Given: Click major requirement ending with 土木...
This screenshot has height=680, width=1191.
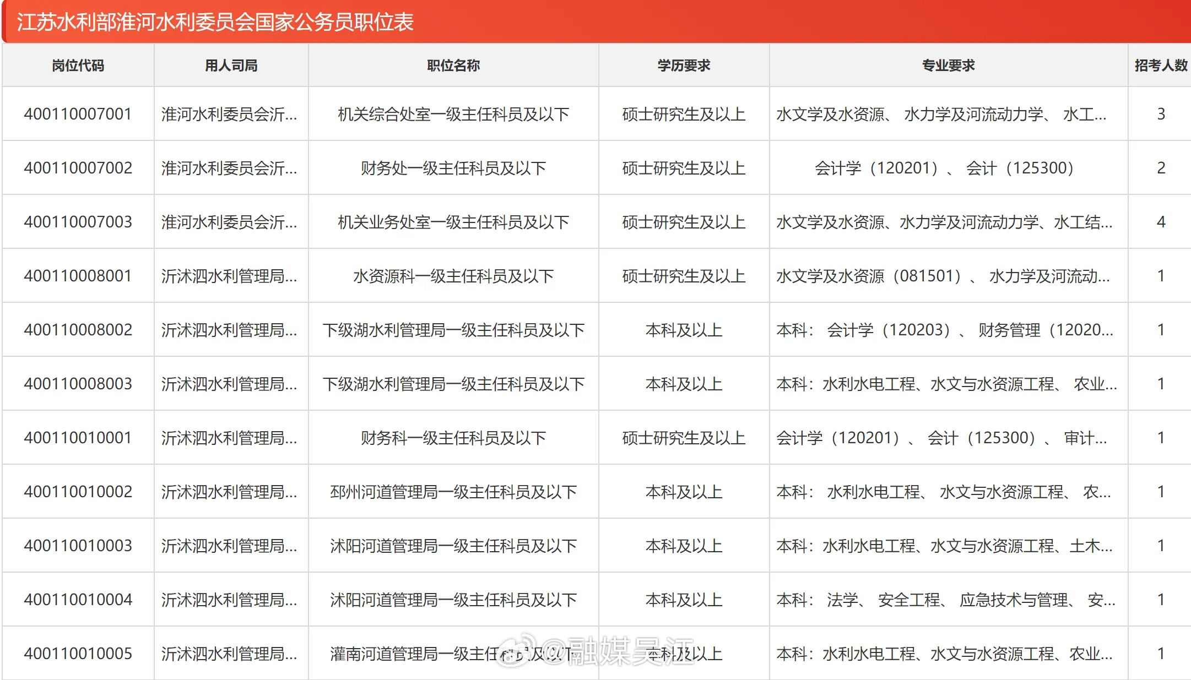Looking at the screenshot, I should tap(944, 546).
